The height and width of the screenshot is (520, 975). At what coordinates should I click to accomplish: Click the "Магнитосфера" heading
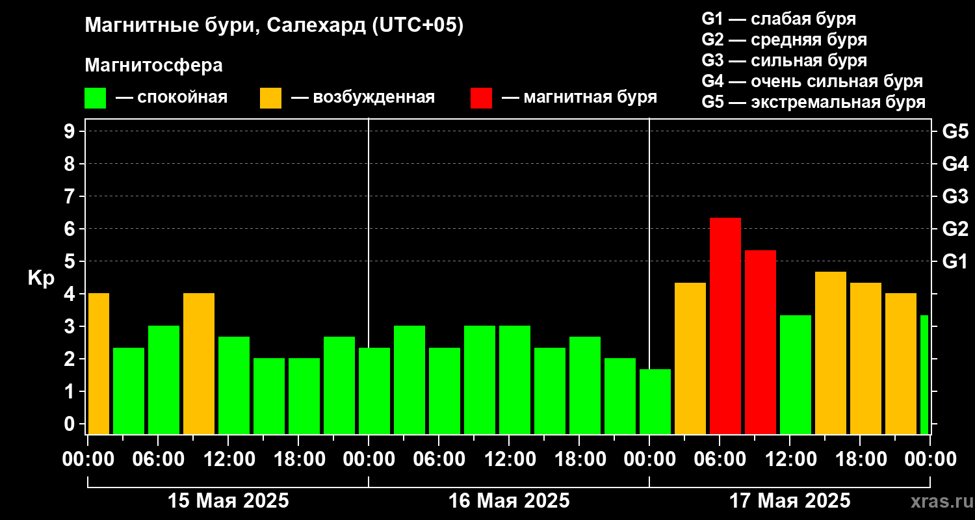(153, 66)
